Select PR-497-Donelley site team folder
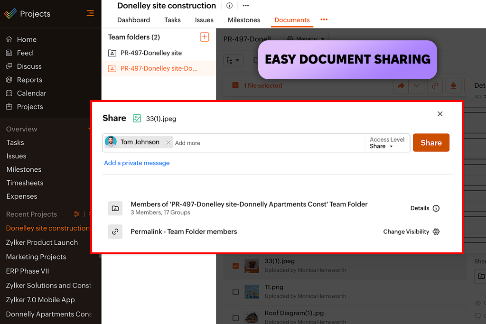This screenshot has width=486, height=324. 159,53
